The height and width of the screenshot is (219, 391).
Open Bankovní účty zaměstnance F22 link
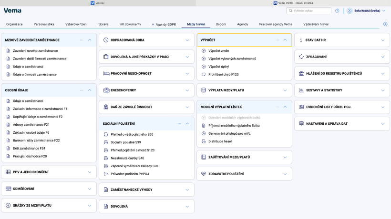[x=36, y=140]
